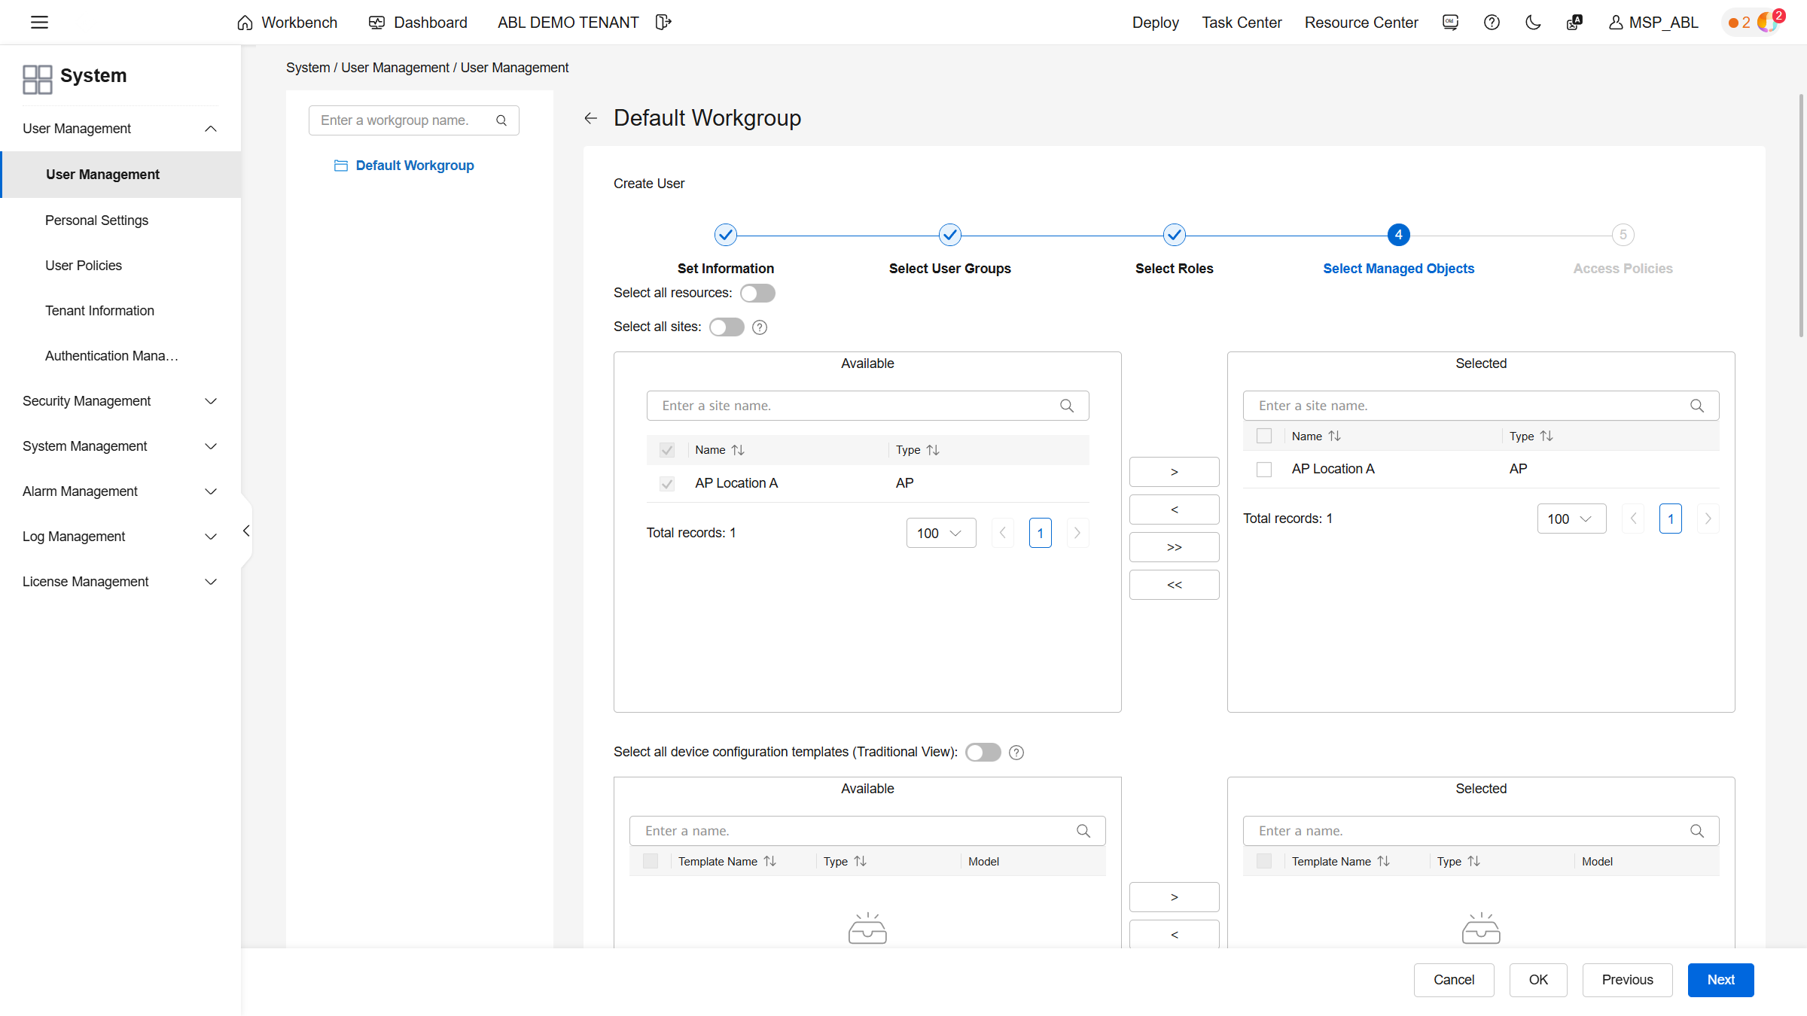Viewport: 1807px width, 1016px height.
Task: Click the Next button
Action: point(1720,980)
